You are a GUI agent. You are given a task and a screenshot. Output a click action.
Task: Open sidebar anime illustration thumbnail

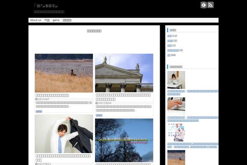(x=176, y=132)
